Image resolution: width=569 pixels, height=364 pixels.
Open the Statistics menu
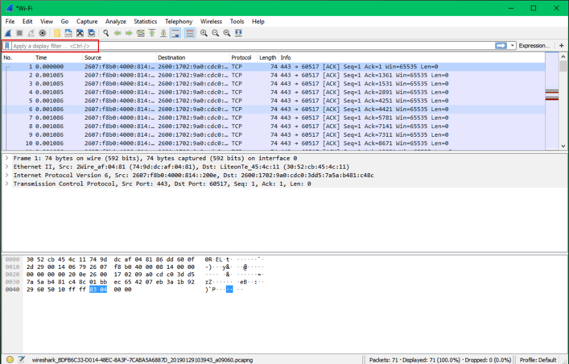coord(145,22)
